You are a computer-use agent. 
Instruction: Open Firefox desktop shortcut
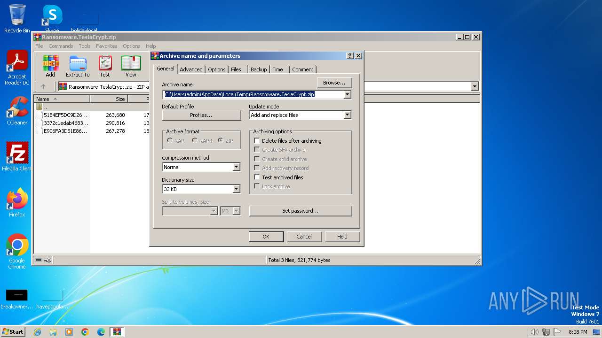coord(17,203)
